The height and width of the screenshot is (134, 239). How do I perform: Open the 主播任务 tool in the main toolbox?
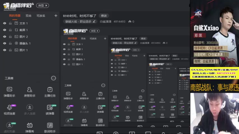tap(50, 92)
